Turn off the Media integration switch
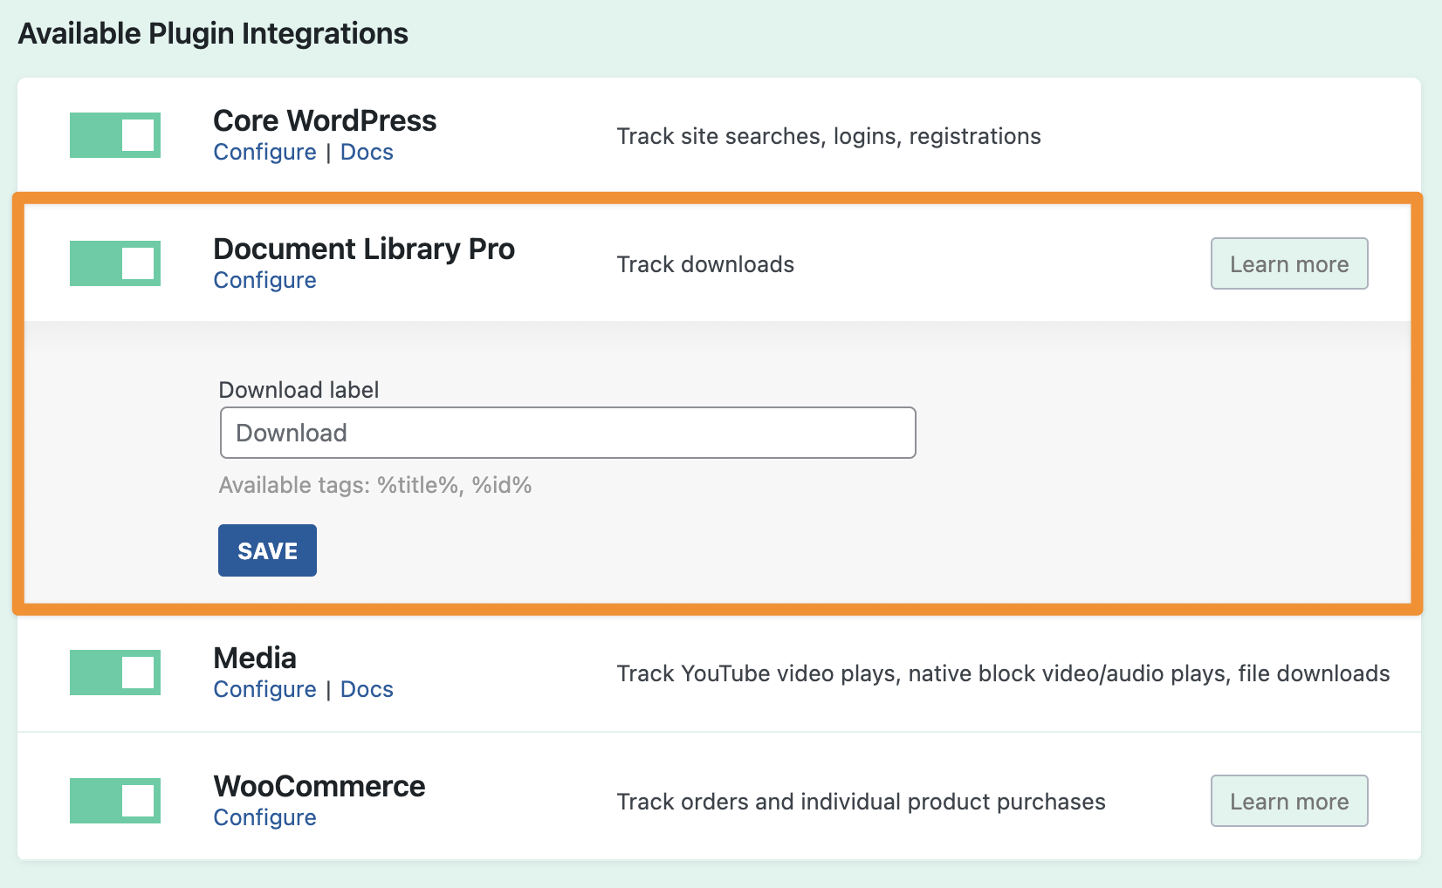 (x=115, y=673)
